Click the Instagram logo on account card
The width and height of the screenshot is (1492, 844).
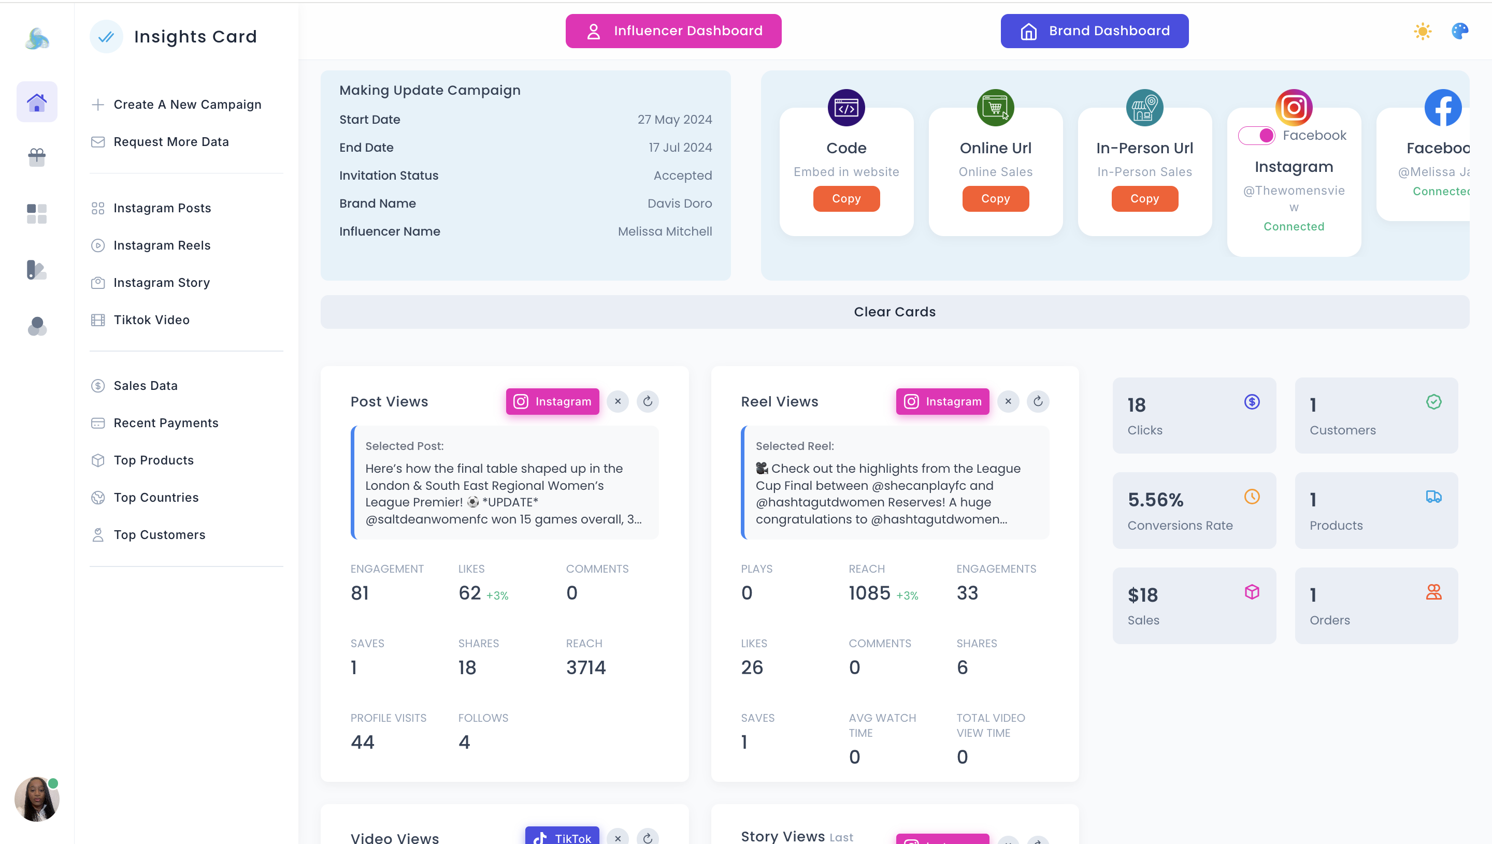[1294, 108]
